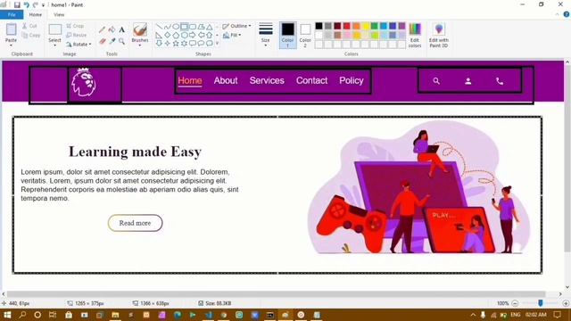Click the Paste clipboard icon
This screenshot has width=571, height=321.
[x=11, y=29]
